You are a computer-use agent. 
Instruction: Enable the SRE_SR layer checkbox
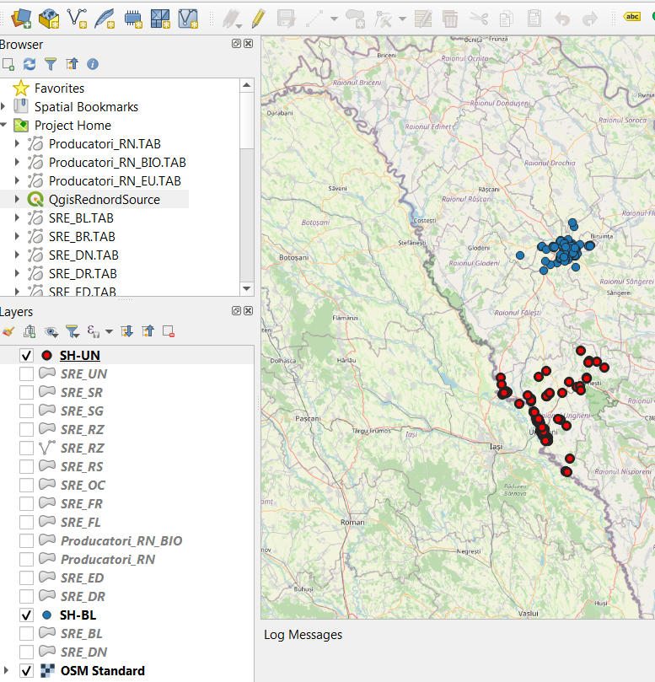point(26,393)
